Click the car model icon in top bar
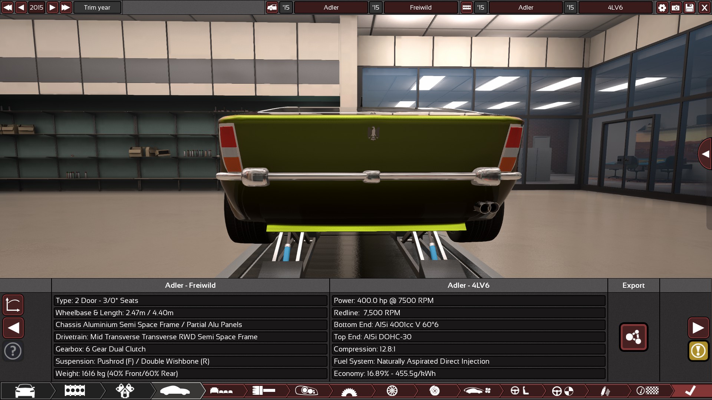Screen dimensions: 712x400 click(x=272, y=7)
